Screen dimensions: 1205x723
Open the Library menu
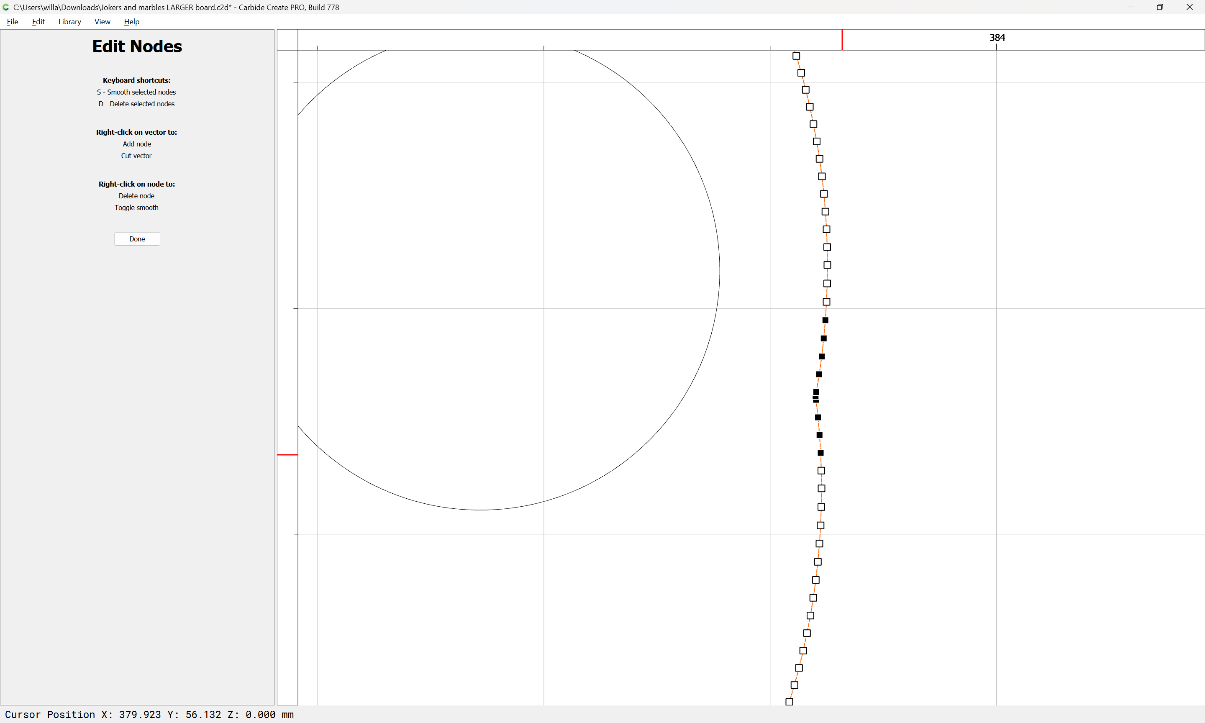point(69,21)
